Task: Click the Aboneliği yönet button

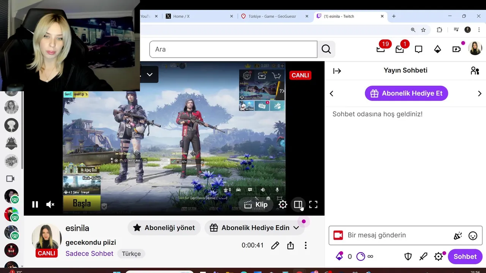Action: (x=164, y=228)
